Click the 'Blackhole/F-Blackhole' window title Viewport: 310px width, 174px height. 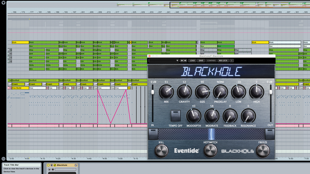211,56
